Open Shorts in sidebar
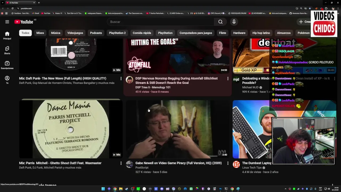341x192 pixels. click(x=7, y=50)
